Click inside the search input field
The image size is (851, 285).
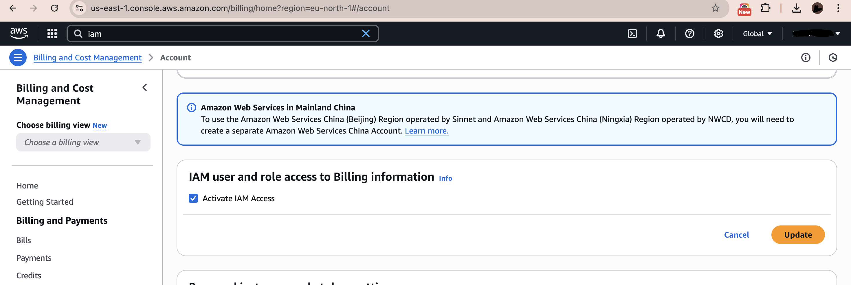198,33
